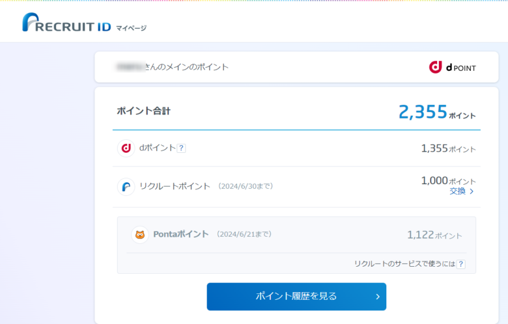Open the ポイント履歴を見る button
Viewport: 508px width, 324px height.
pyautogui.click(x=296, y=297)
